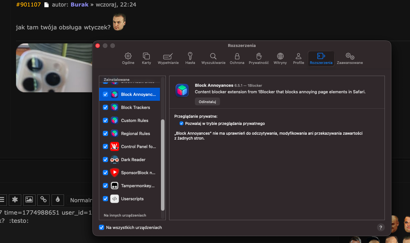Click the Dark Reader extension icon
Screen dimensions: 410x243
point(114,159)
